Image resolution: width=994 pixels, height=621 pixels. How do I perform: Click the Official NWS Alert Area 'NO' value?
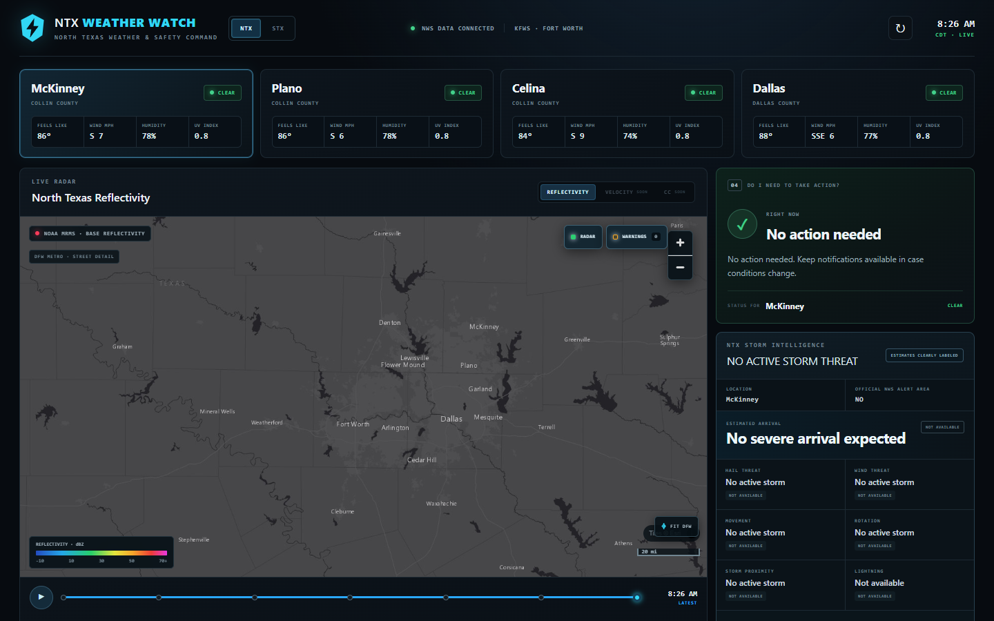point(859,400)
